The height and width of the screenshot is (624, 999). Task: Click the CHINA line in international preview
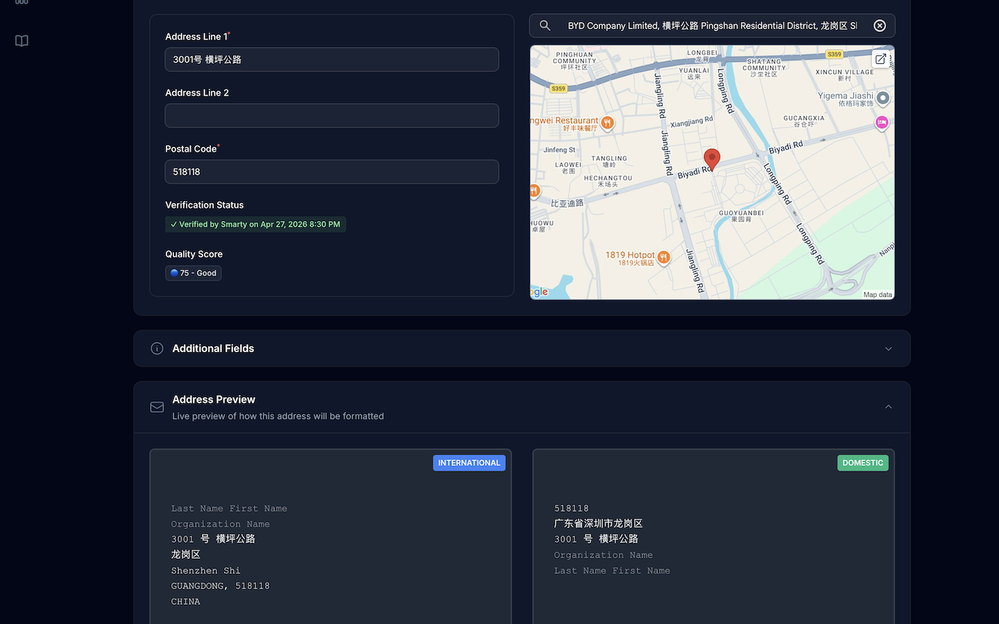click(x=186, y=602)
